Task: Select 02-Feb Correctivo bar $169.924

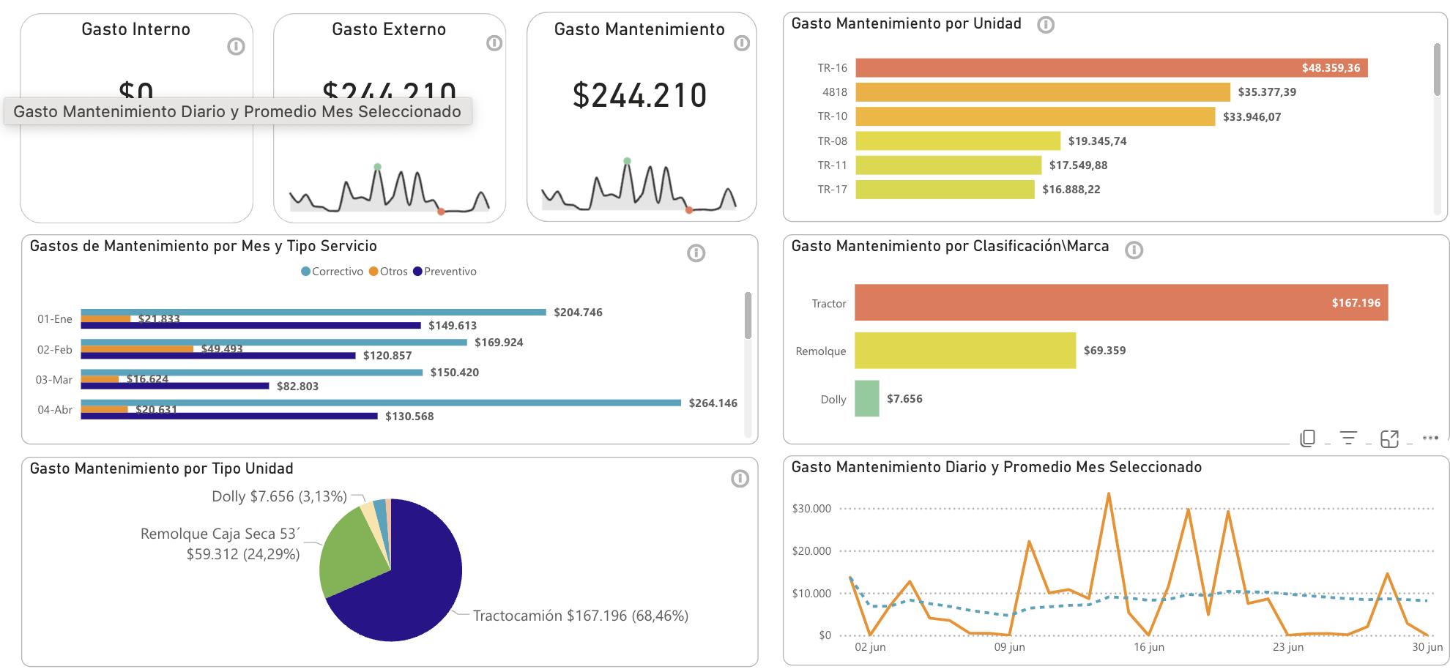Action: coord(274,343)
